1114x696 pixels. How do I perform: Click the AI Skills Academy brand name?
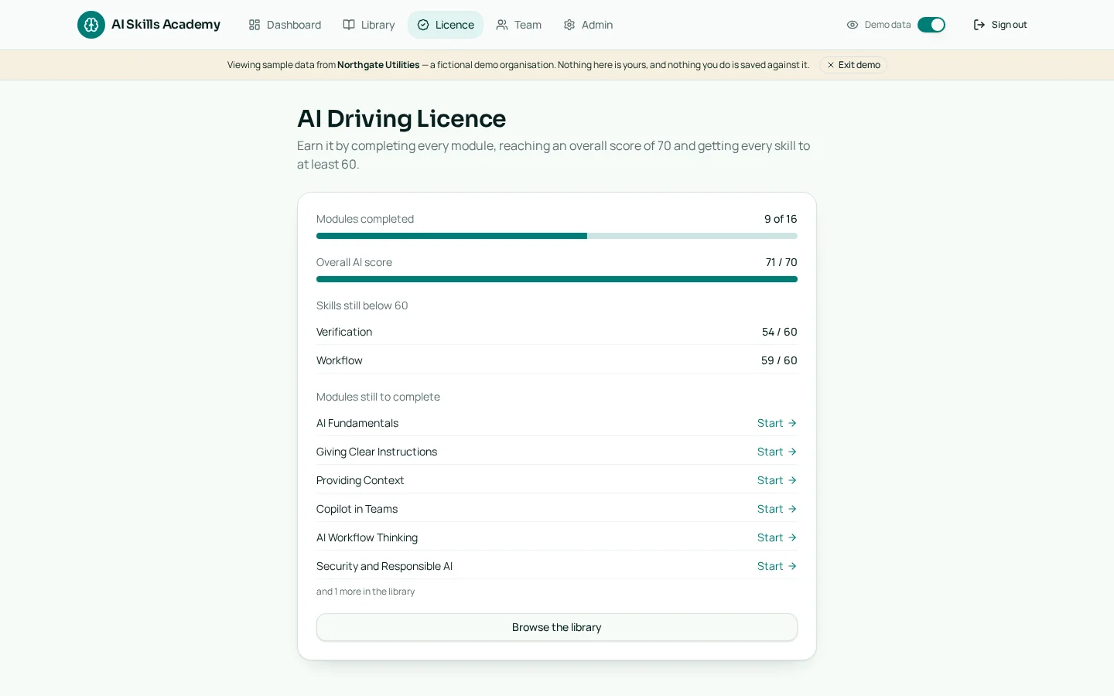tap(166, 25)
